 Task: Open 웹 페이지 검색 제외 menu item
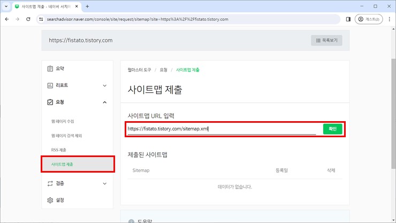tap(66, 136)
